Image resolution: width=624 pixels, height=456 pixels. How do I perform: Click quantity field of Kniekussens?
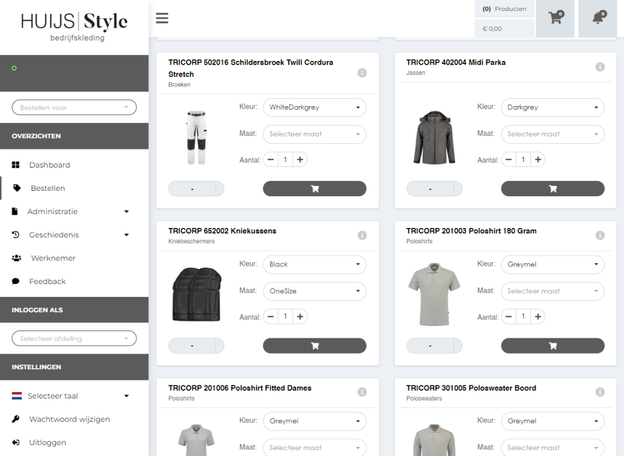tap(285, 316)
